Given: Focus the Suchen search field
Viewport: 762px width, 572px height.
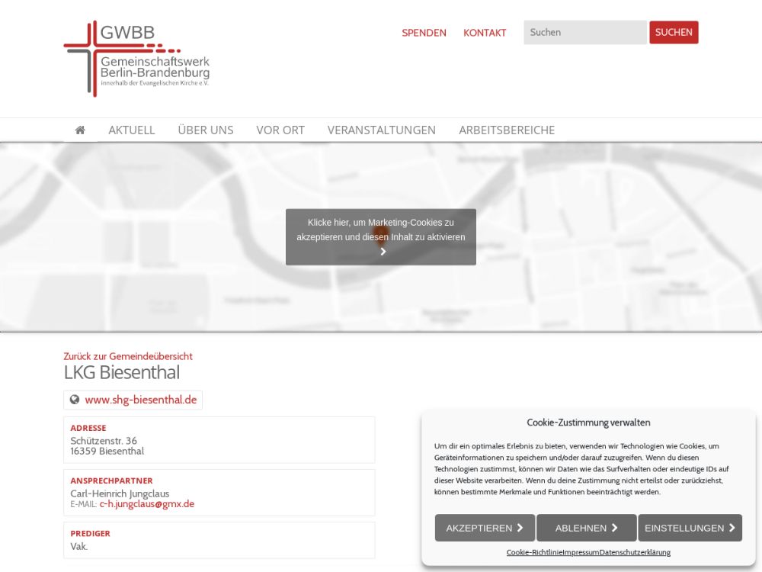Looking at the screenshot, I should click(584, 32).
